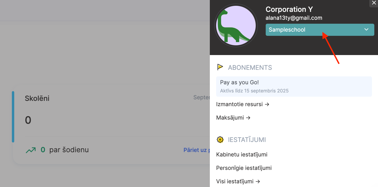Viewport: 378px width, 187px height.
Task: Click the ABONEMENTS section heading
Action: (x=250, y=68)
